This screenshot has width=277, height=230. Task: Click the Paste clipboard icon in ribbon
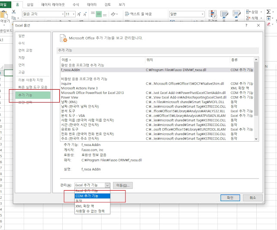point(4,14)
